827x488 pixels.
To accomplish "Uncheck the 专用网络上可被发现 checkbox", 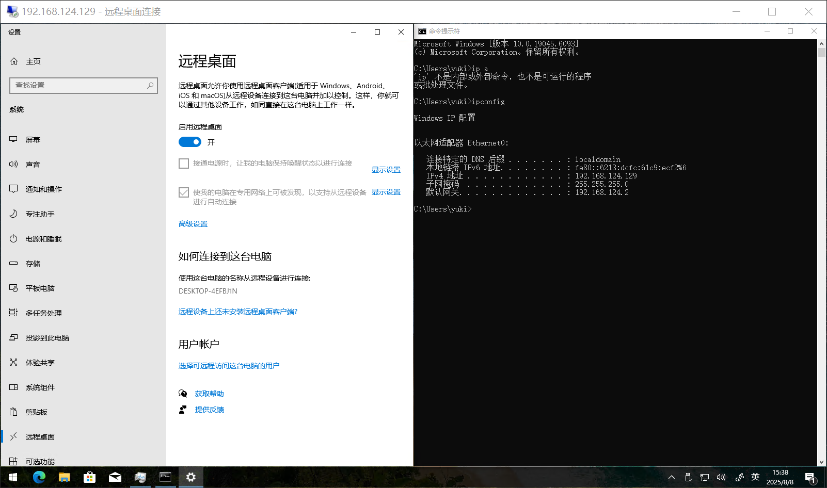I will click(184, 192).
